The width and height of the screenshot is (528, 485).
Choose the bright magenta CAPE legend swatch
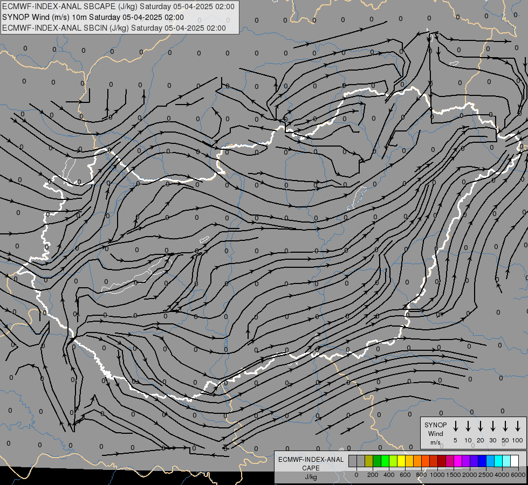click(458, 461)
